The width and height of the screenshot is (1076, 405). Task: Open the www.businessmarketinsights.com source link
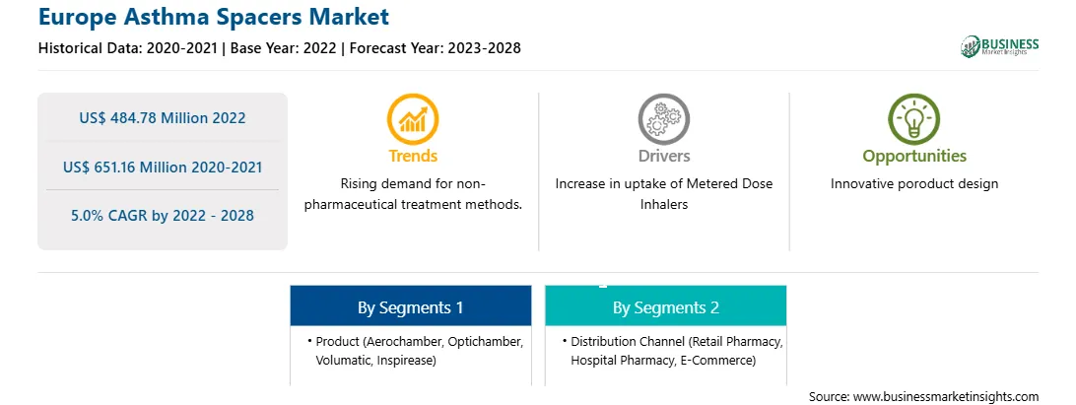pyautogui.click(x=946, y=396)
